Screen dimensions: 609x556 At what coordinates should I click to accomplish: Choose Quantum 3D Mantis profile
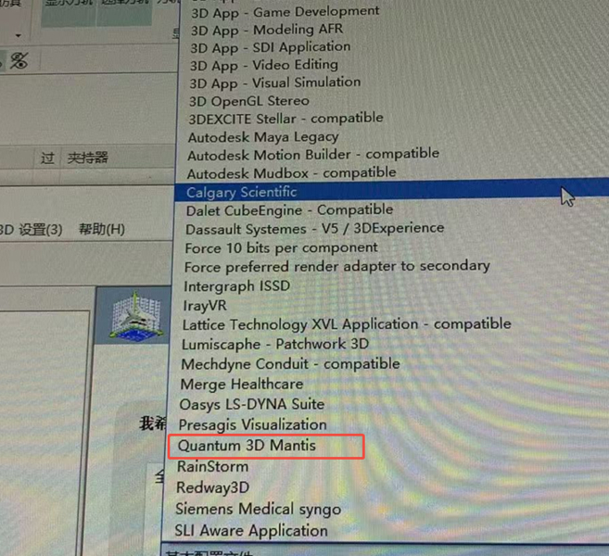tap(247, 446)
